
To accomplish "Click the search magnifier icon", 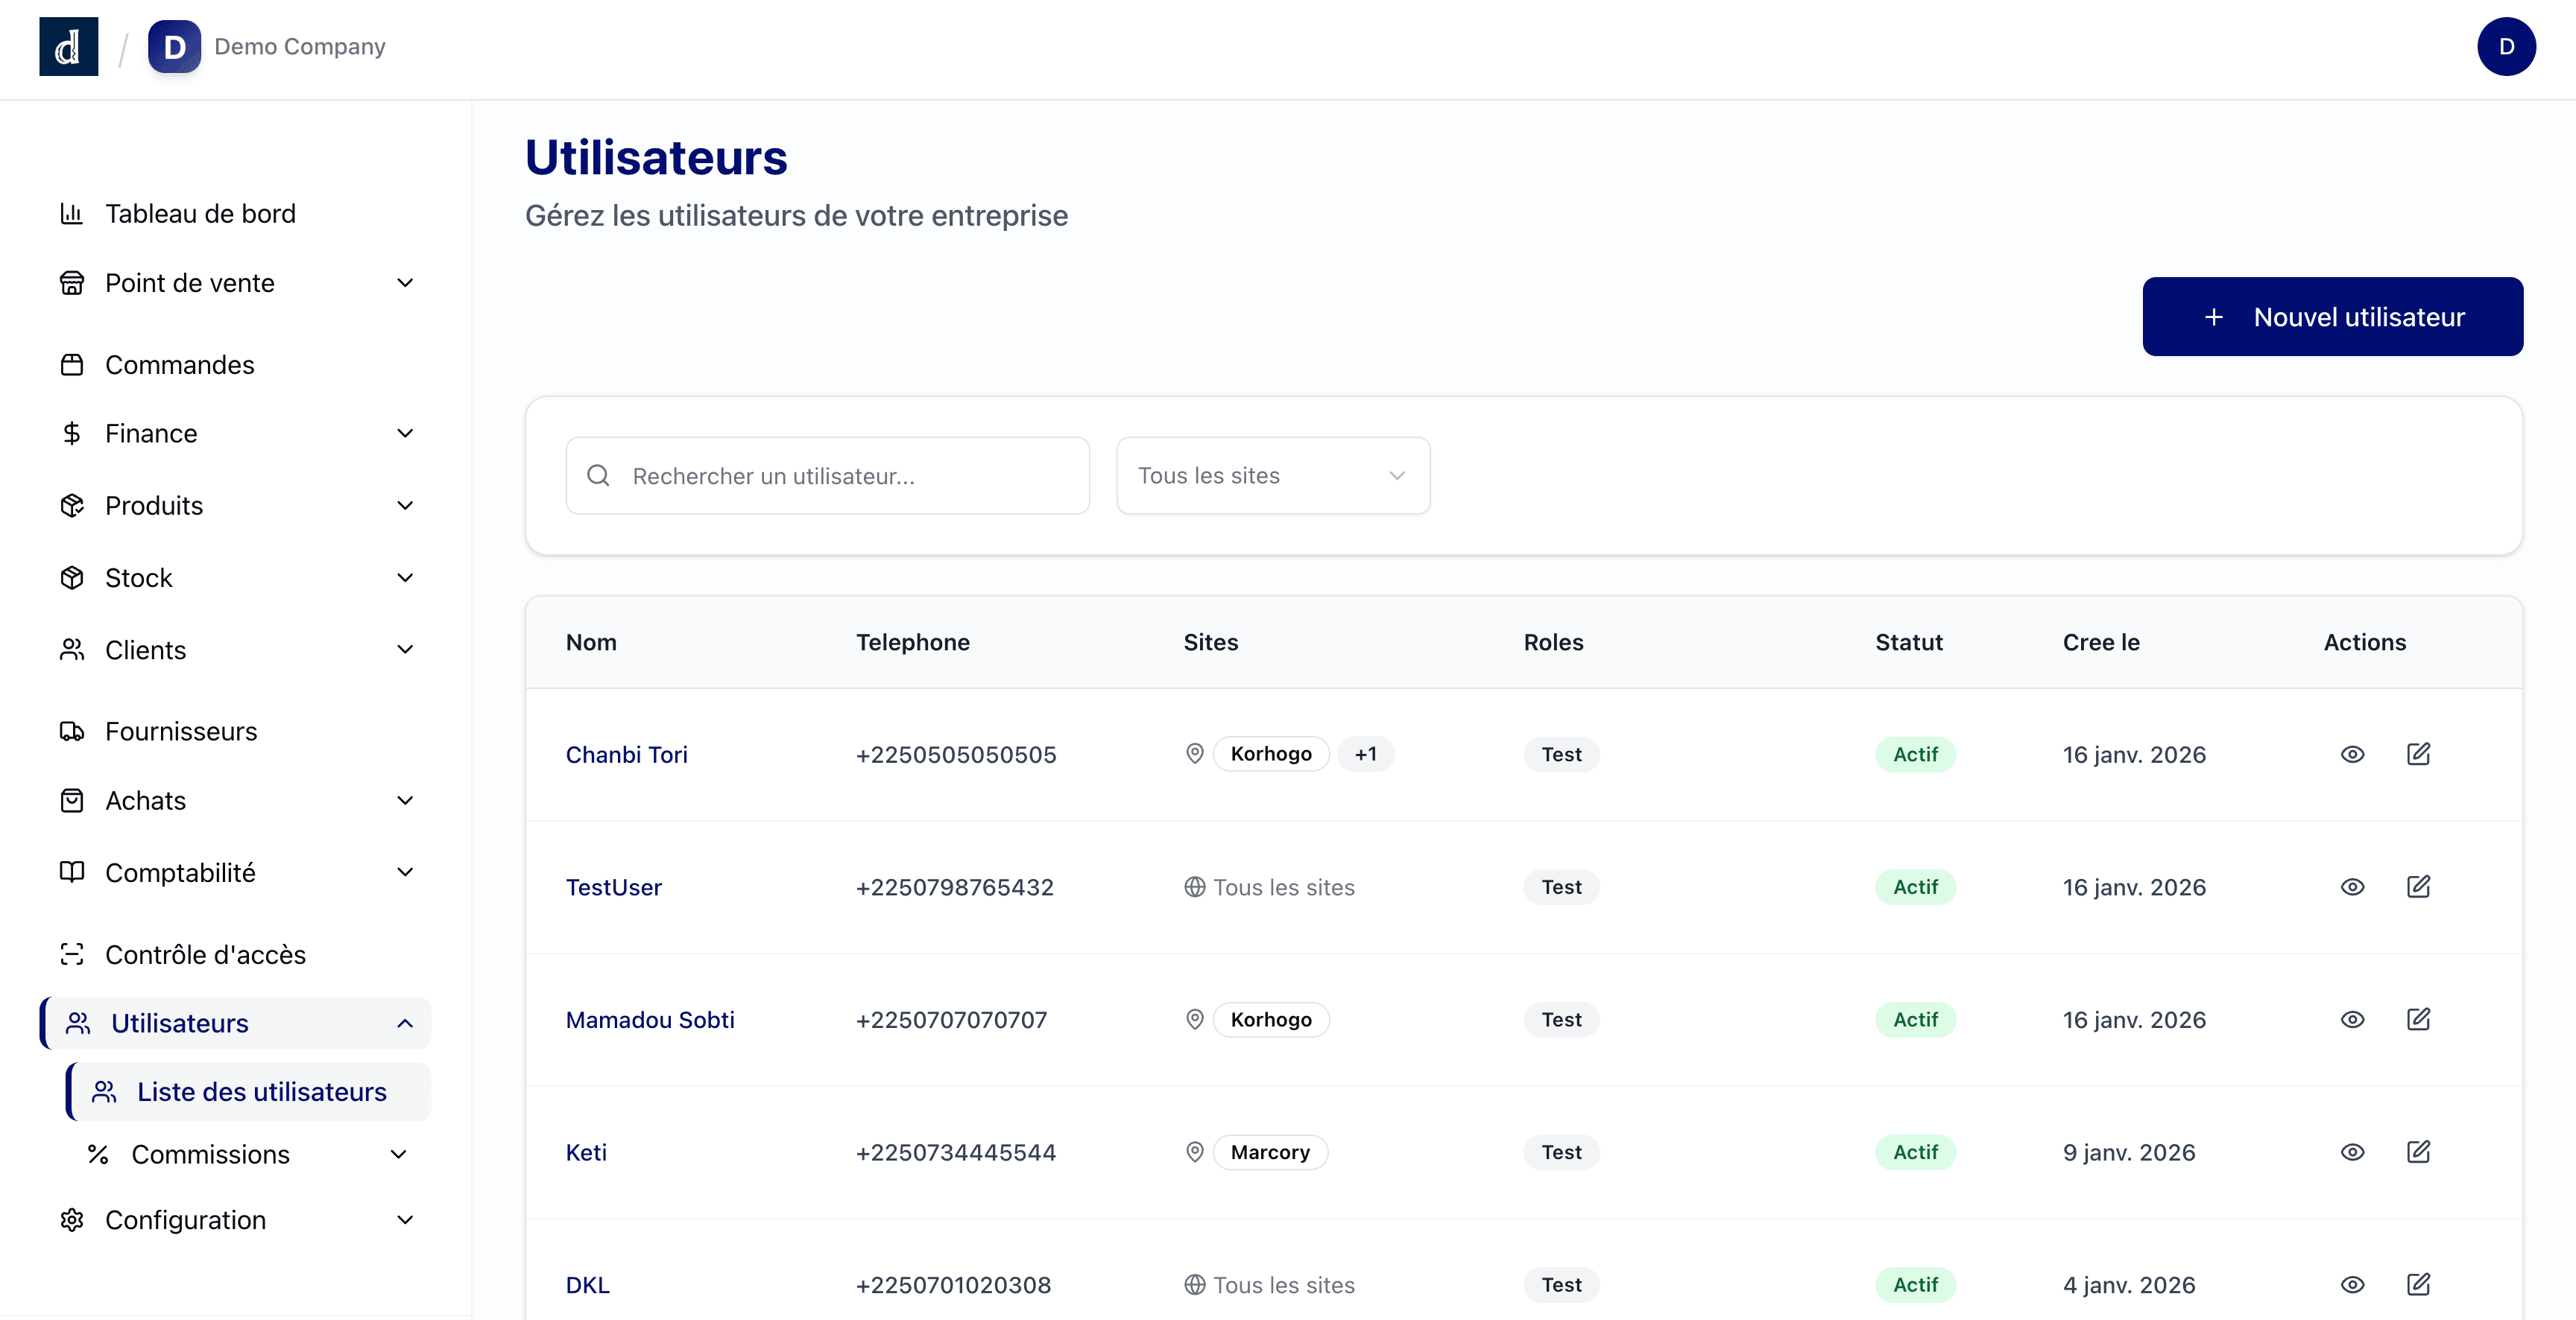I will coord(598,476).
